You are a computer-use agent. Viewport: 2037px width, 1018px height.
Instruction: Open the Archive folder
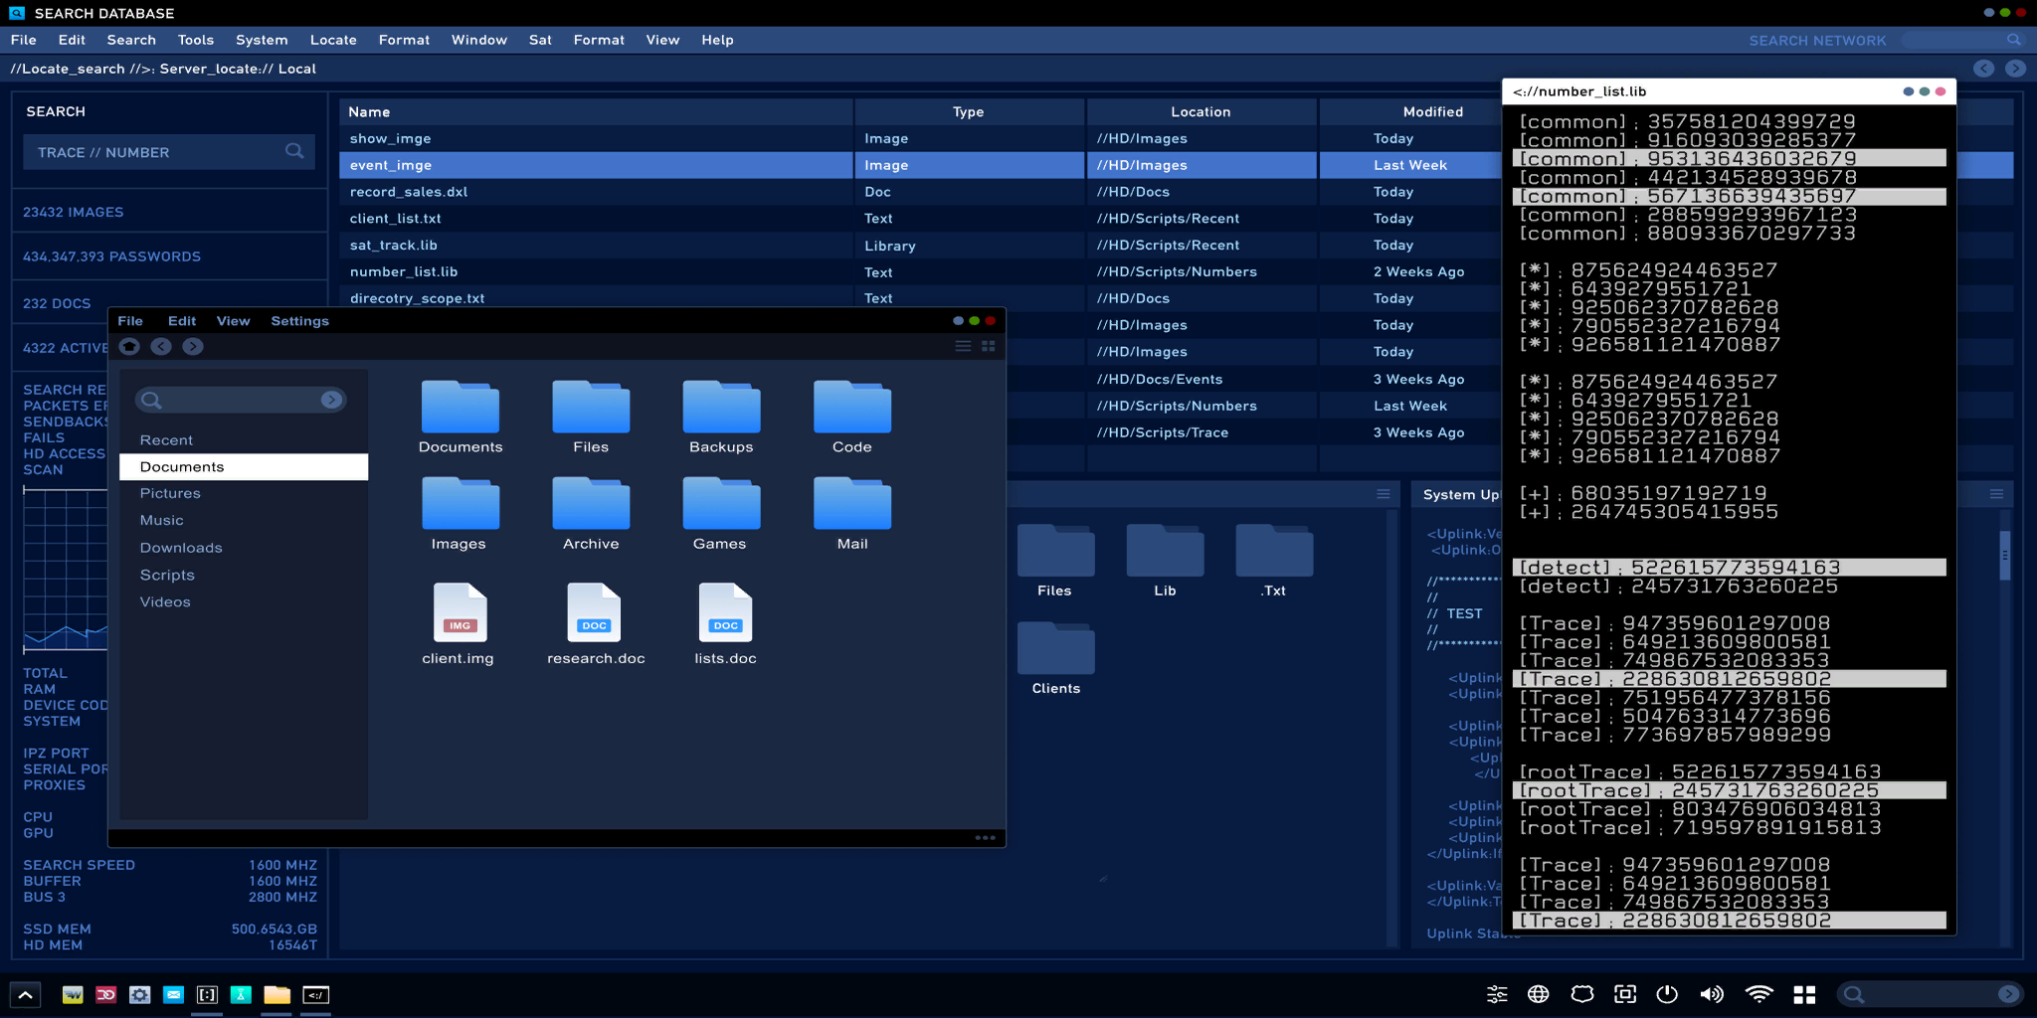pos(591,514)
